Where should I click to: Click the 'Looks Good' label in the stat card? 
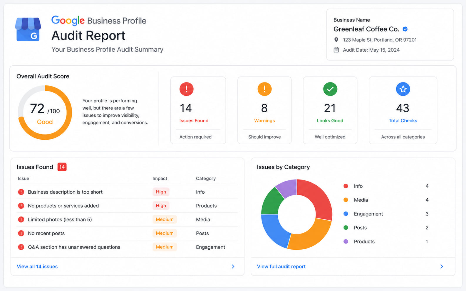coord(330,121)
